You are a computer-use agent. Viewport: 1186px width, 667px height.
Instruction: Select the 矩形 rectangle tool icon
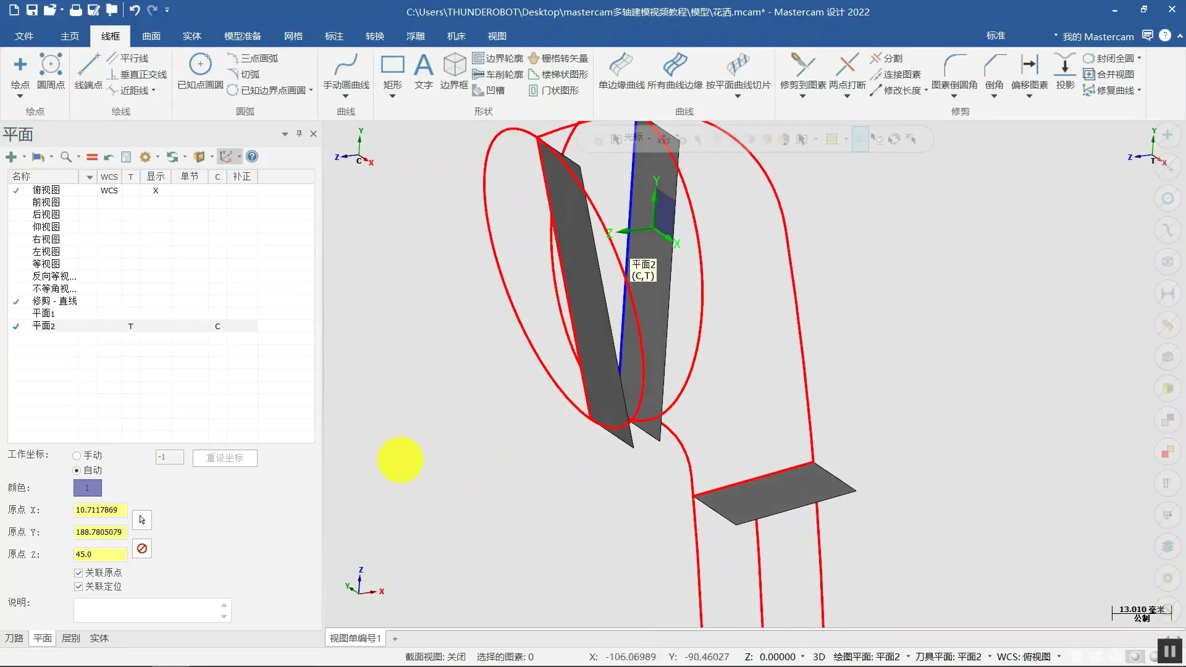point(392,65)
